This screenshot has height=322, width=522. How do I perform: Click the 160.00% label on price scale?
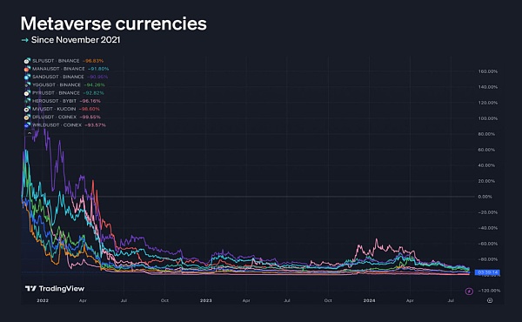click(x=488, y=71)
